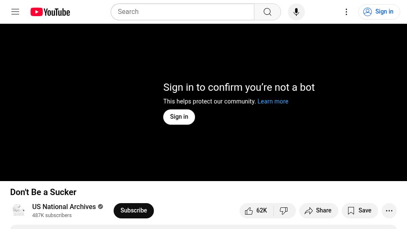Open the three-dot settings menu in header
This screenshot has width=407, height=229.
coord(346,12)
